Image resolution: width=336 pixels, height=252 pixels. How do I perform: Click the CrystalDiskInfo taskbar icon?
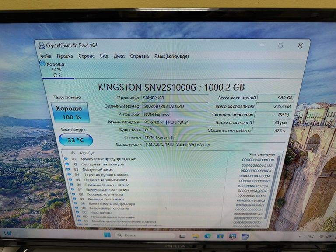pyautogui.click(x=245, y=236)
